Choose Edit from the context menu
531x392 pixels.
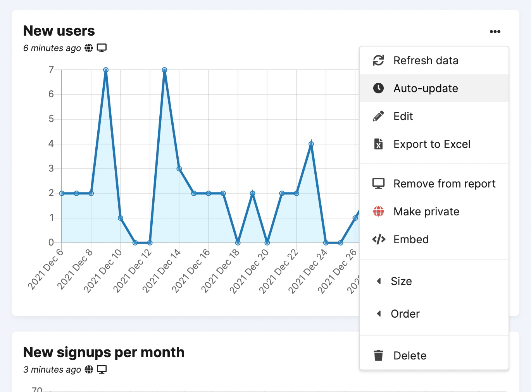click(x=403, y=116)
